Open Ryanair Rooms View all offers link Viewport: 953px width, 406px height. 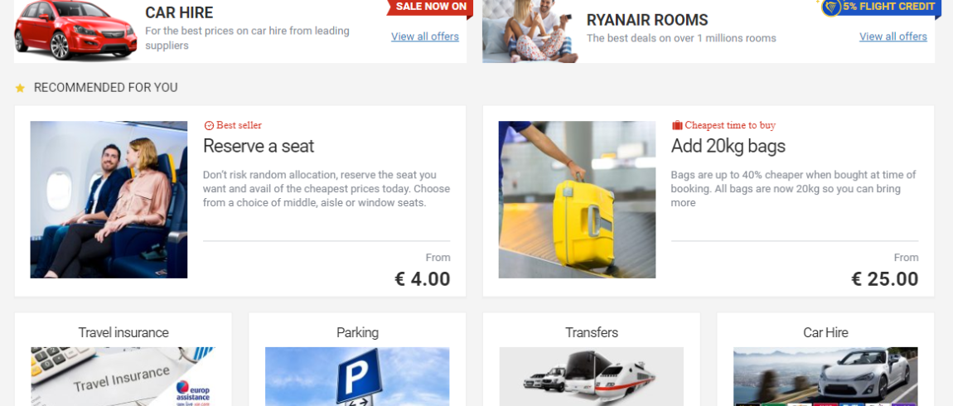[893, 36]
